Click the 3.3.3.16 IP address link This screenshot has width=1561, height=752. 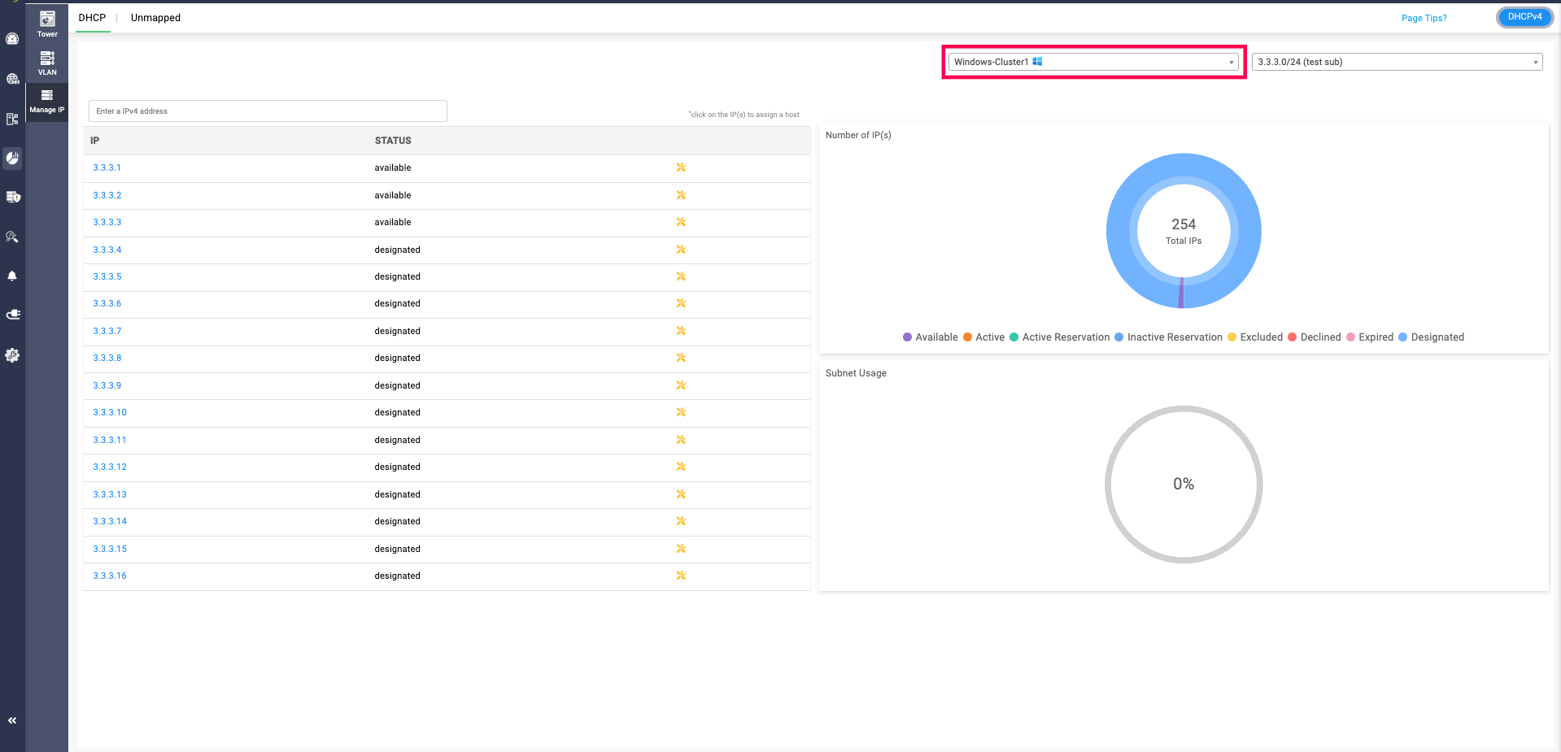(x=110, y=576)
